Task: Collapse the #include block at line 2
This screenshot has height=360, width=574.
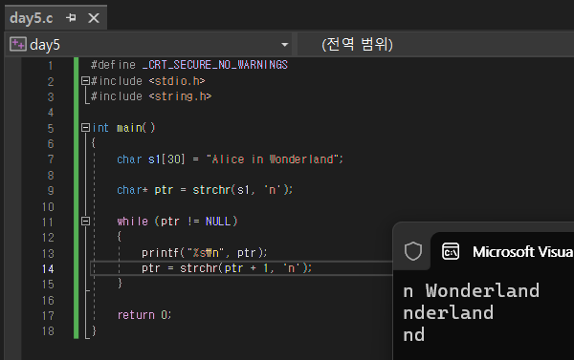Action: [x=85, y=81]
